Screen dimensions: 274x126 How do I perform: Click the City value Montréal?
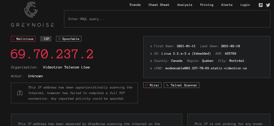click(237, 61)
